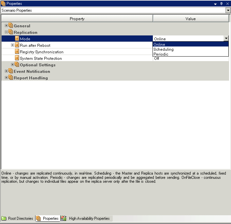Click the Replication group folder icon
This screenshot has height=224, width=231.
[11, 32]
